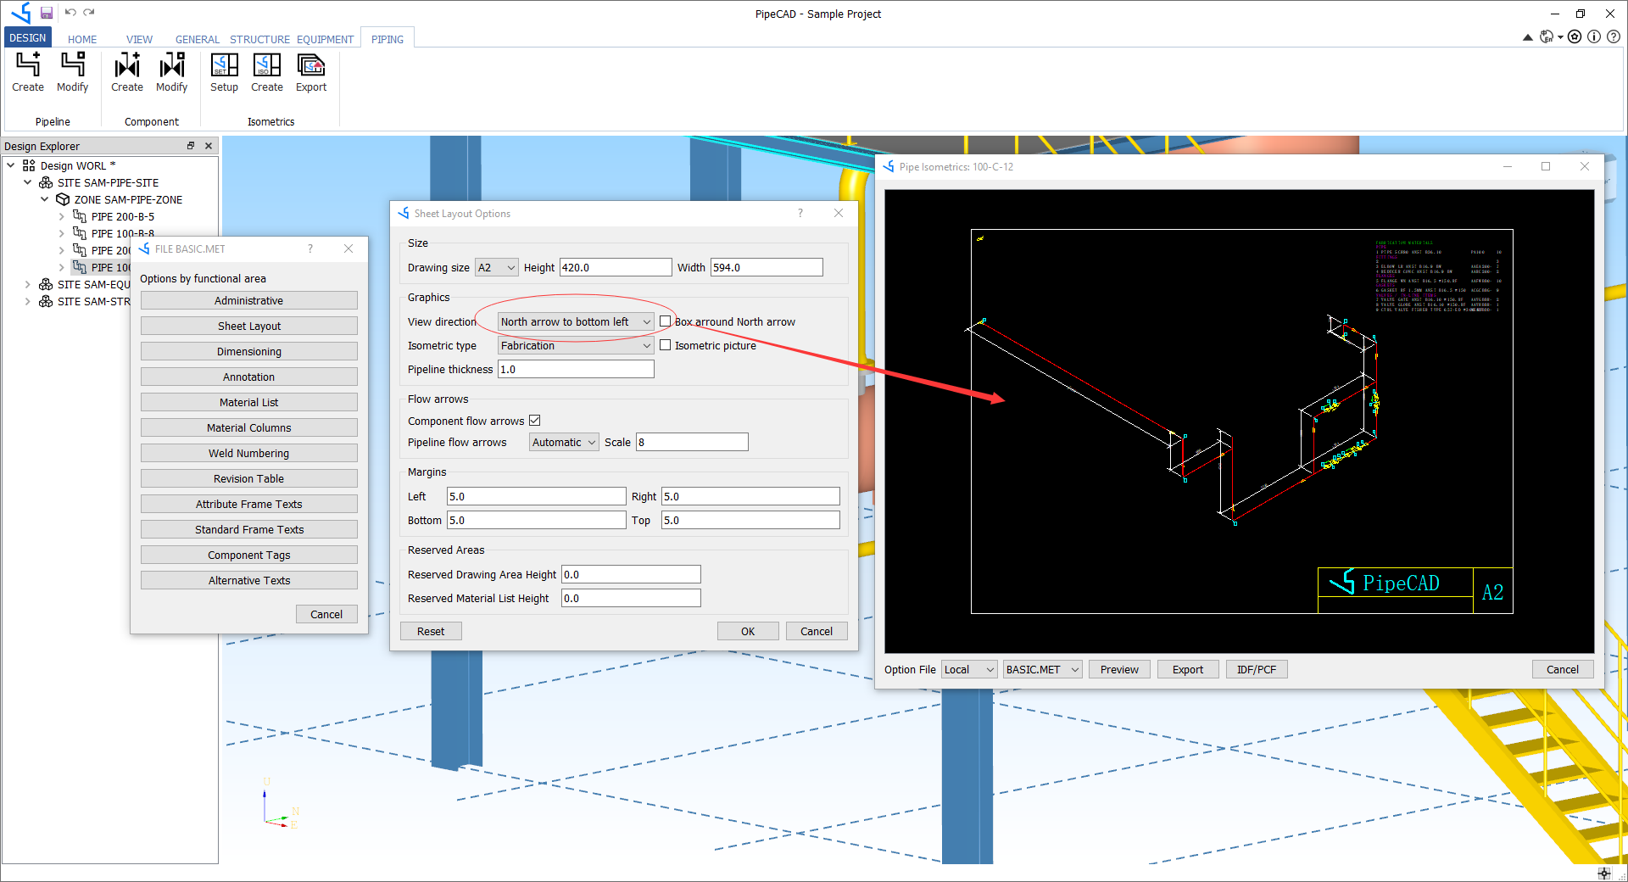Click the Height input field
Image resolution: width=1628 pixels, height=882 pixels.
click(615, 268)
